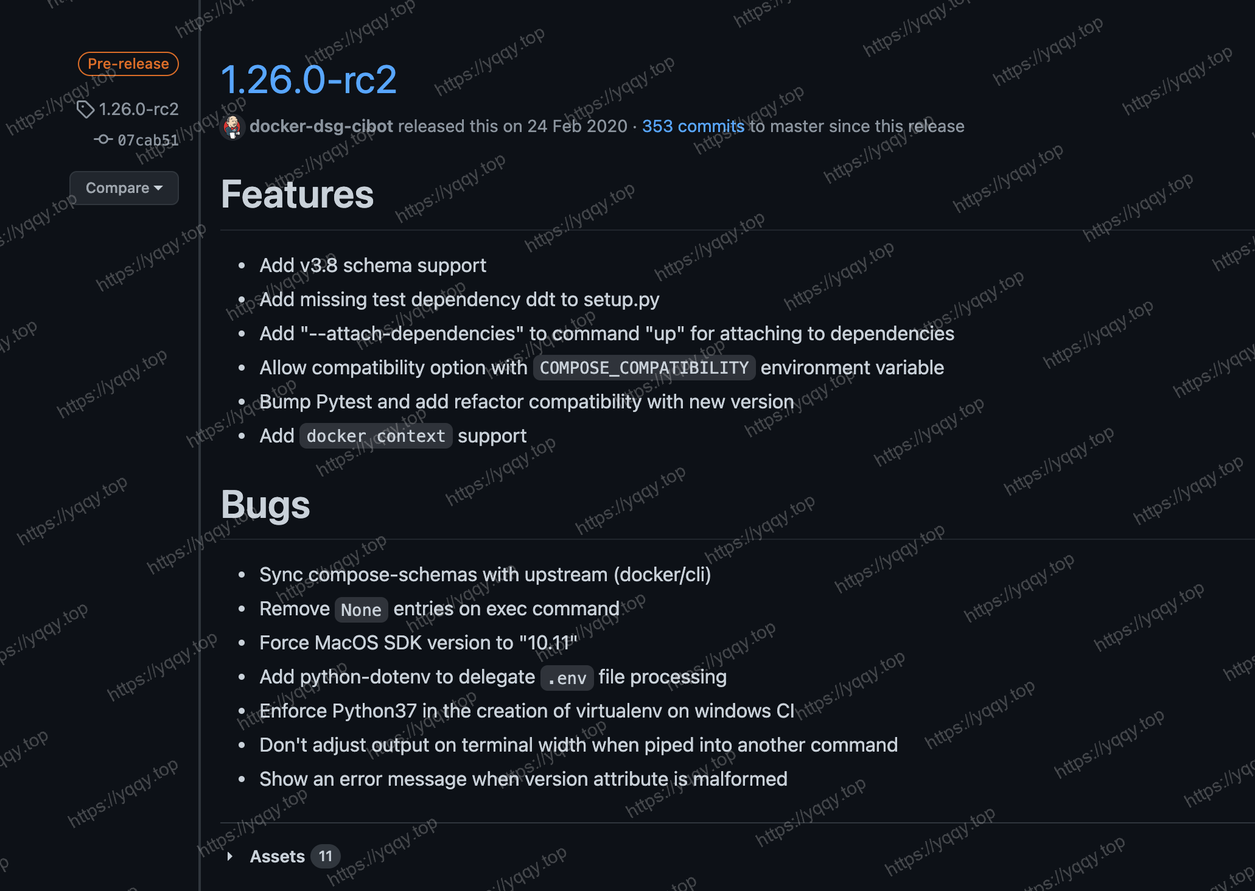Screen dimensions: 1255x891
Task: Click the commit icon next to 07cab51
Action: [103, 139]
